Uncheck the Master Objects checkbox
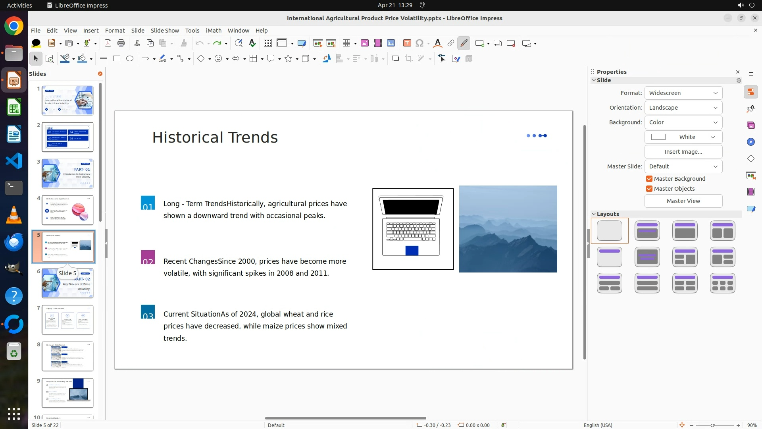 click(x=649, y=189)
